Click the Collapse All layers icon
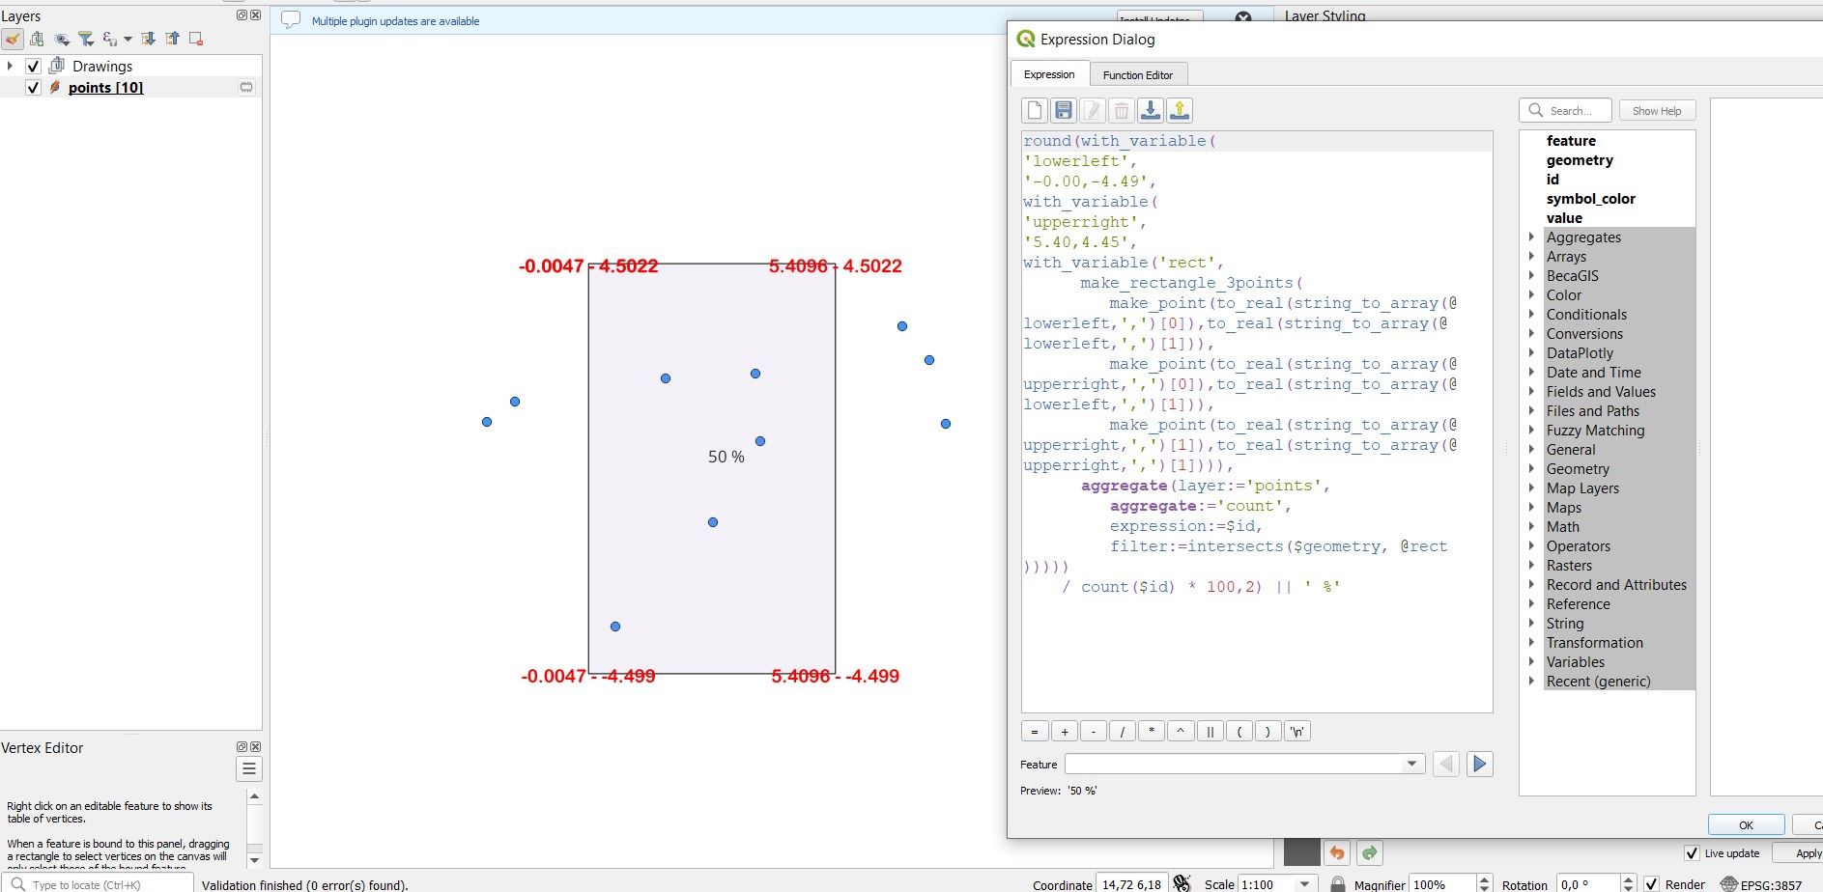 [172, 39]
